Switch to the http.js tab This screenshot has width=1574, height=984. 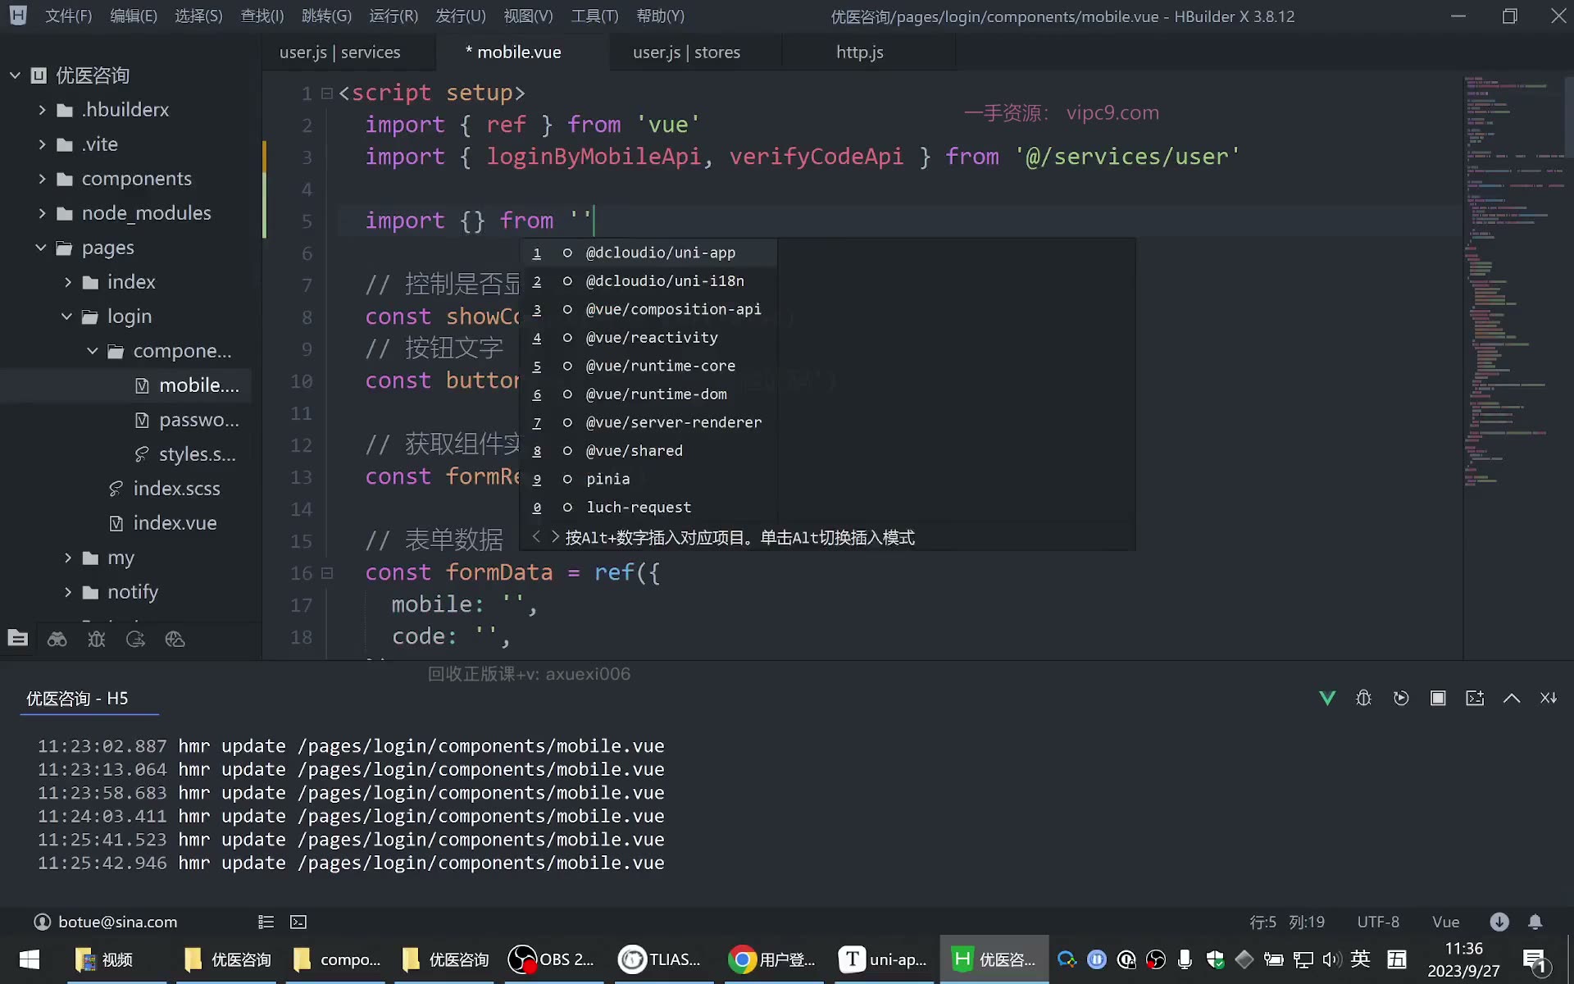click(x=860, y=52)
